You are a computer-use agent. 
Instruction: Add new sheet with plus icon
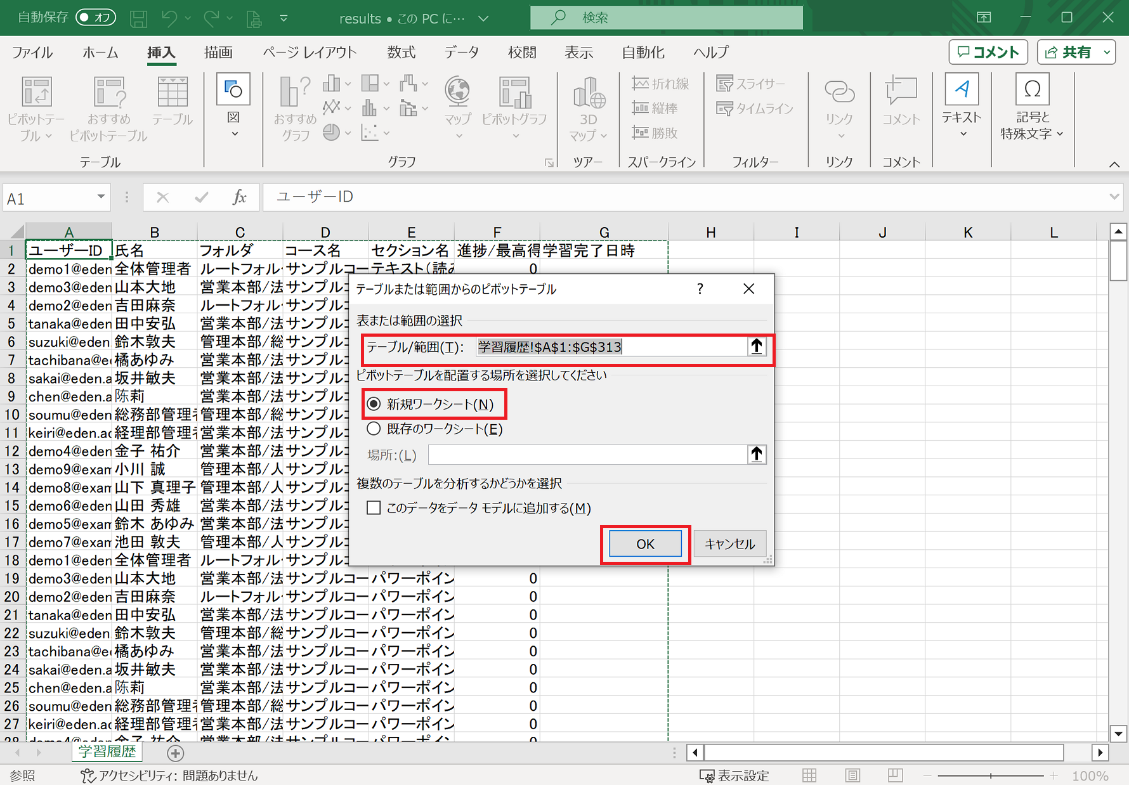coord(175,753)
